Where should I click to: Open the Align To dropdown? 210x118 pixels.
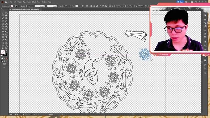tap(87, 6)
